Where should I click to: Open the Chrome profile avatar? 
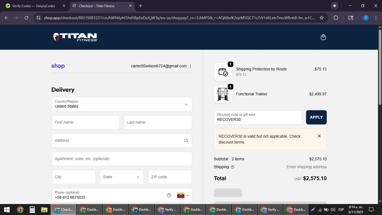click(366, 18)
